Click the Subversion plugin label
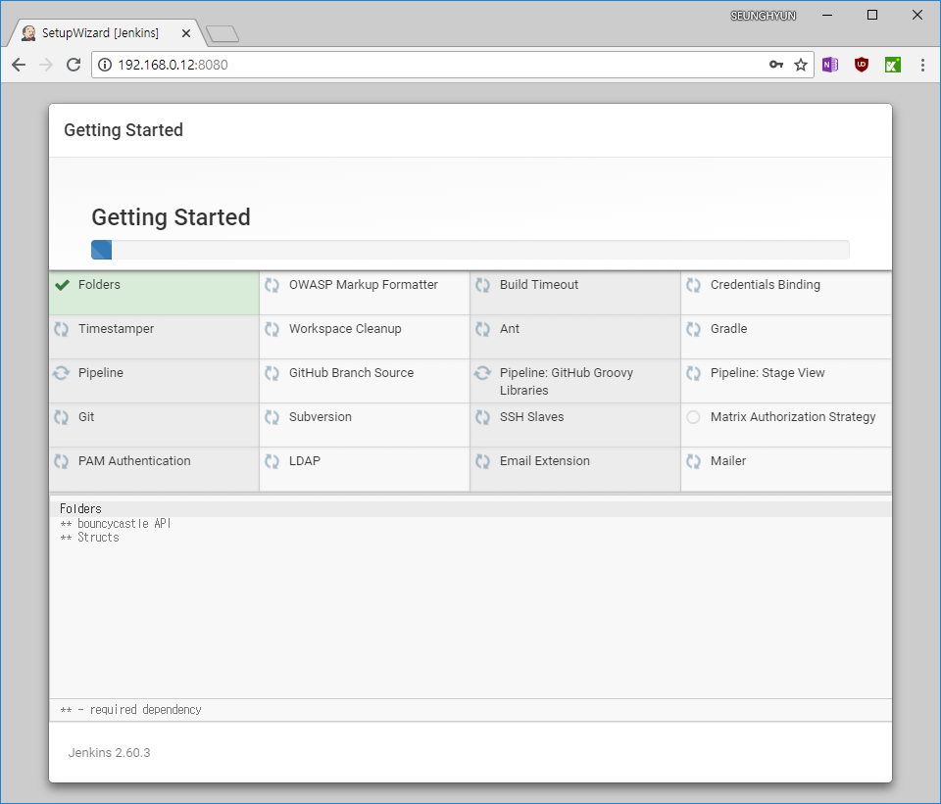The image size is (941, 804). pos(321,416)
